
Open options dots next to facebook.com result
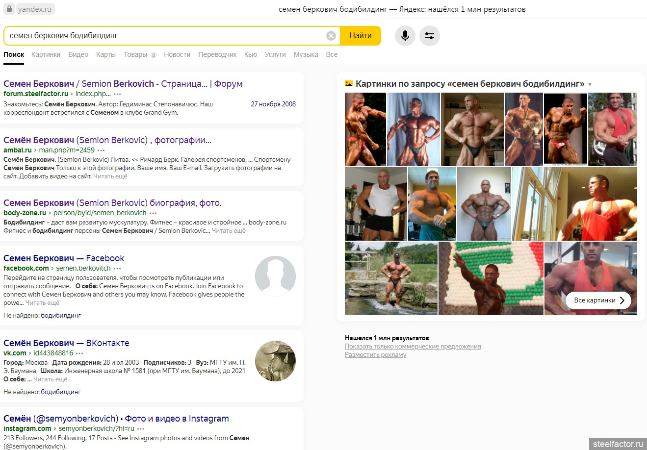pyautogui.click(x=117, y=269)
